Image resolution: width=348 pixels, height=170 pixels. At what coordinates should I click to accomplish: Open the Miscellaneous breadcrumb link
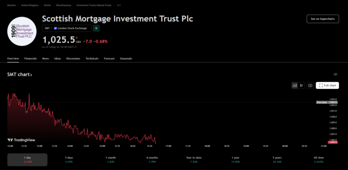64,5
